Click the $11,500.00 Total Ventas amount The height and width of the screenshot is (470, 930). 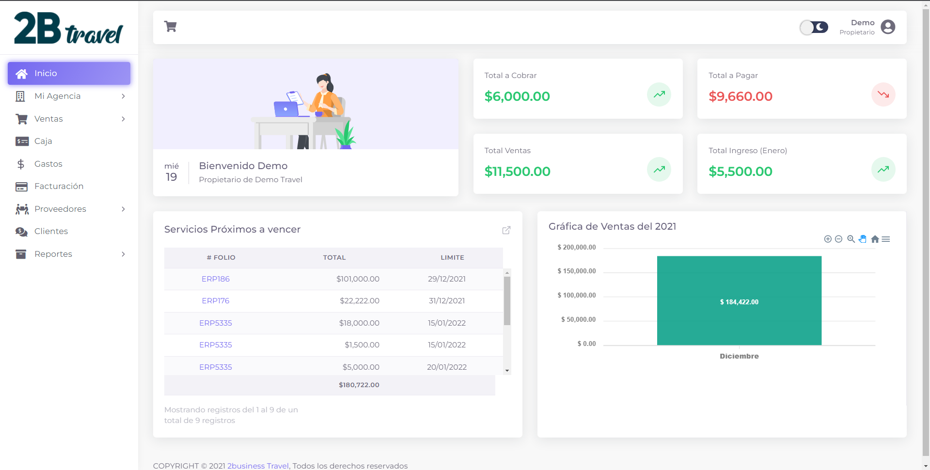(x=517, y=172)
